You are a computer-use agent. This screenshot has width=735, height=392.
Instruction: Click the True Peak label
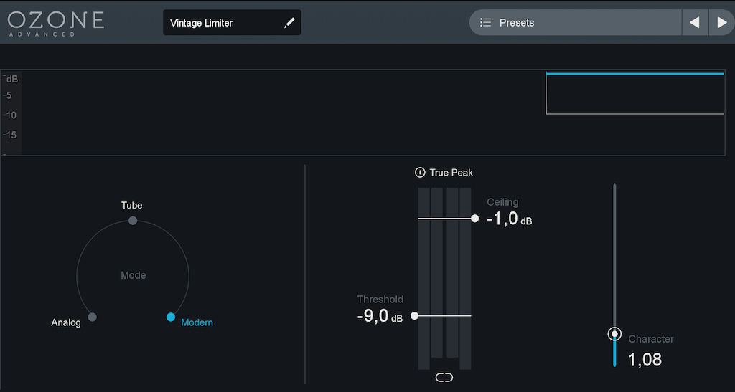451,173
